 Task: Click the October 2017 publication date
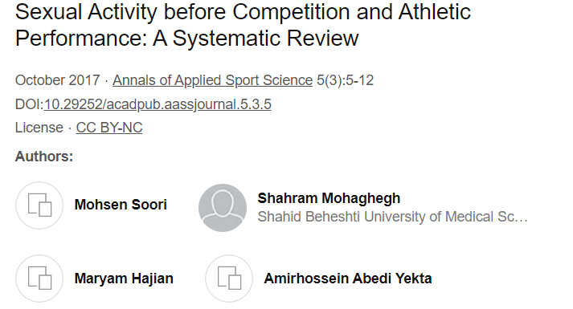click(x=57, y=80)
